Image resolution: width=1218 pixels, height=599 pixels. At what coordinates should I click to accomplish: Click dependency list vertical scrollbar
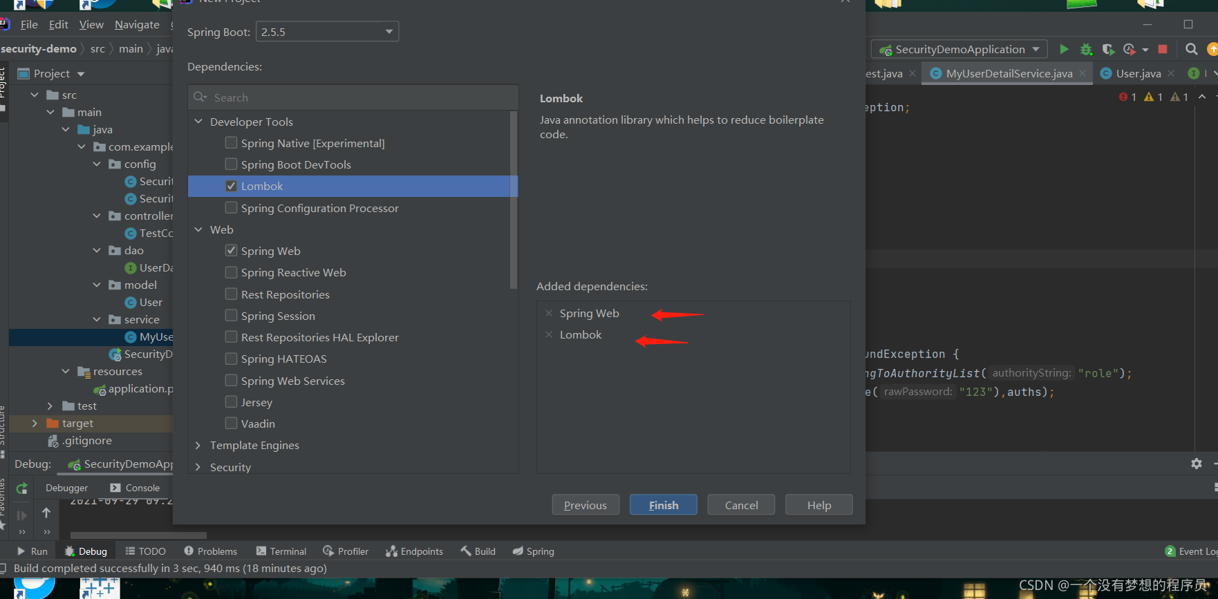point(514,200)
